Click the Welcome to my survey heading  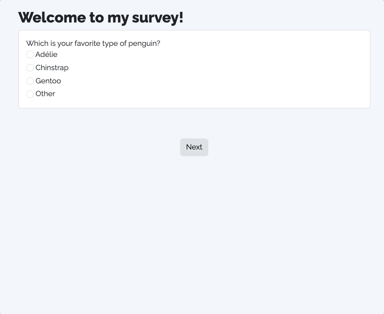101,18
